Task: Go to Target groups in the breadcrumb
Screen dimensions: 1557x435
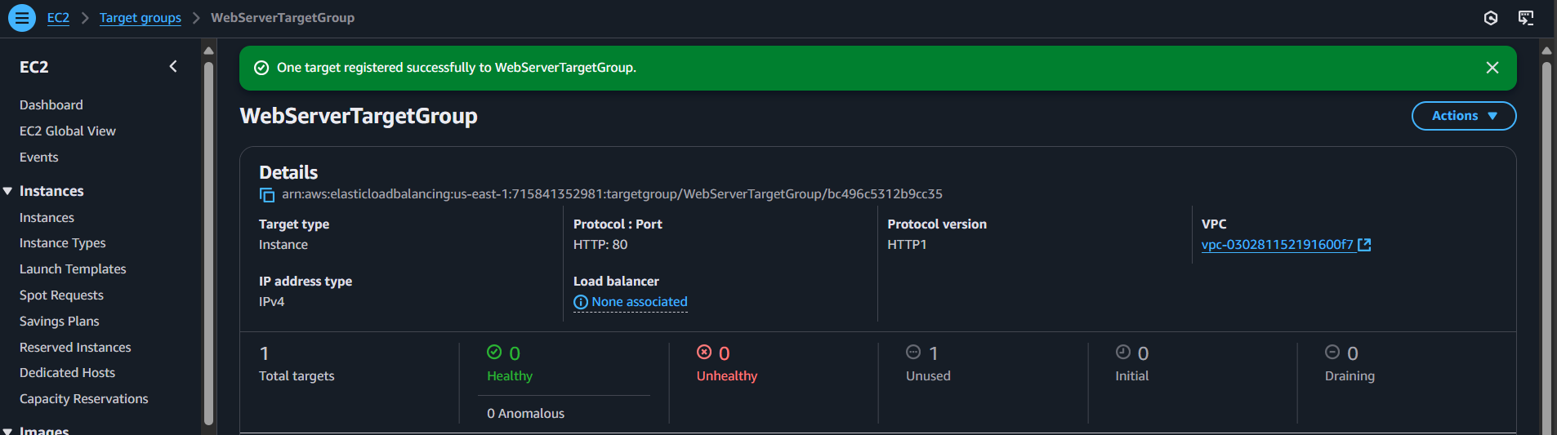Action: [141, 18]
